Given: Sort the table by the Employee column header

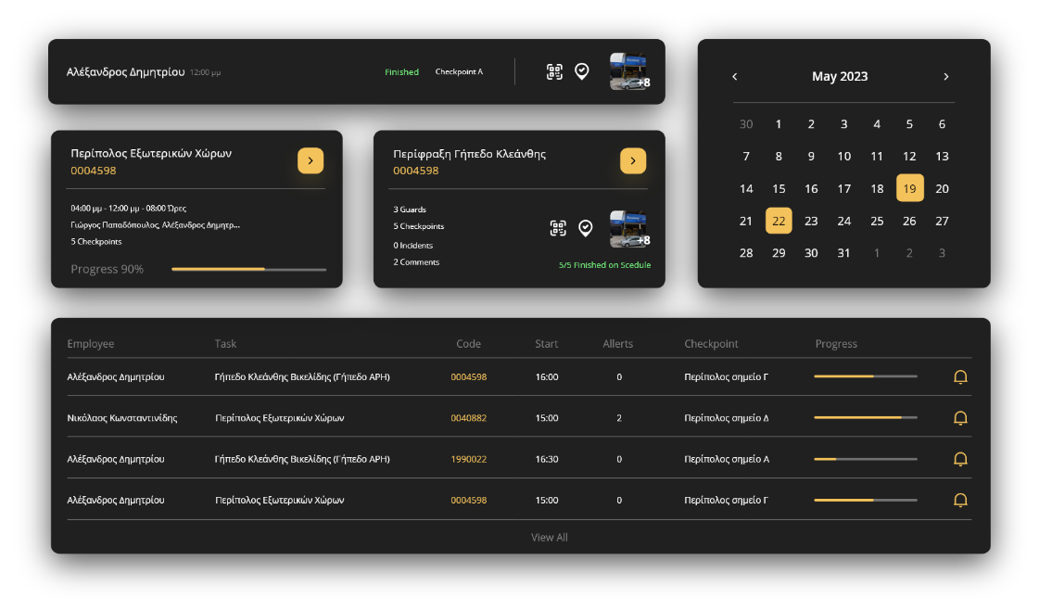Looking at the screenshot, I should [91, 344].
